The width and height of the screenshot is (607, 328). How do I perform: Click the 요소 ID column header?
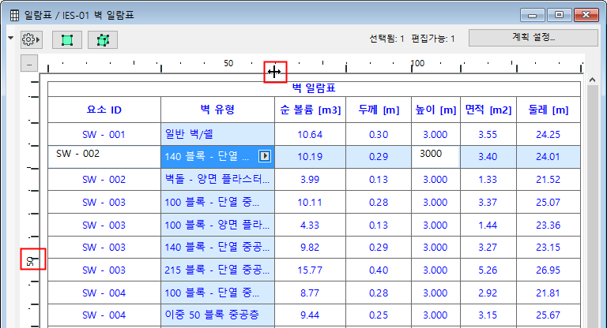tap(104, 110)
